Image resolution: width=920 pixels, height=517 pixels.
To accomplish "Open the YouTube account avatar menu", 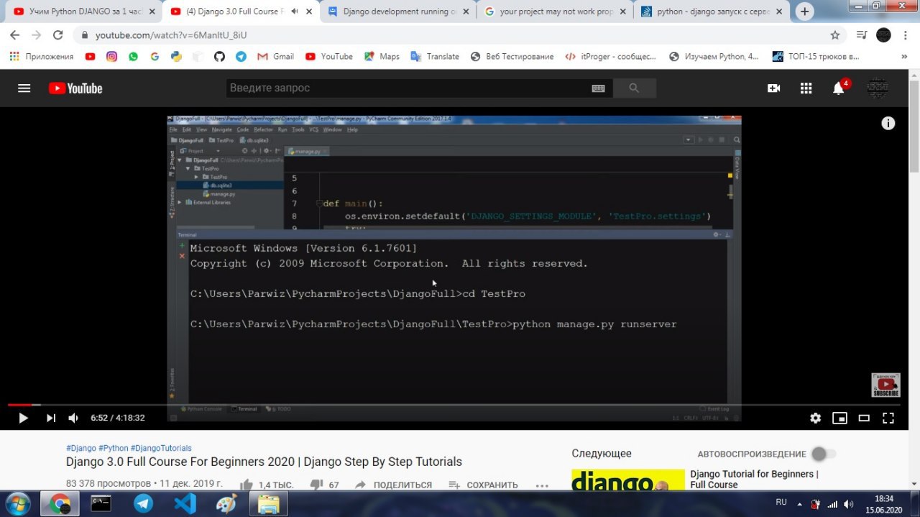I will tap(877, 88).
